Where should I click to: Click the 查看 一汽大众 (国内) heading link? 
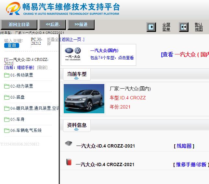[x=185, y=54]
